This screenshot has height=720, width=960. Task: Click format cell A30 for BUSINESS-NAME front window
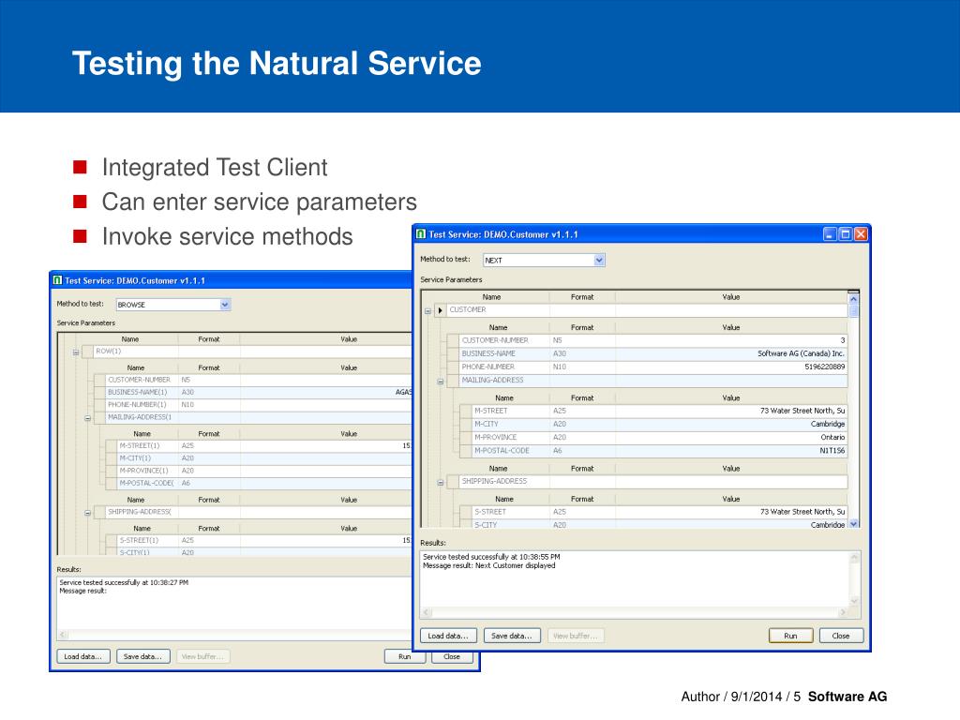[582, 353]
